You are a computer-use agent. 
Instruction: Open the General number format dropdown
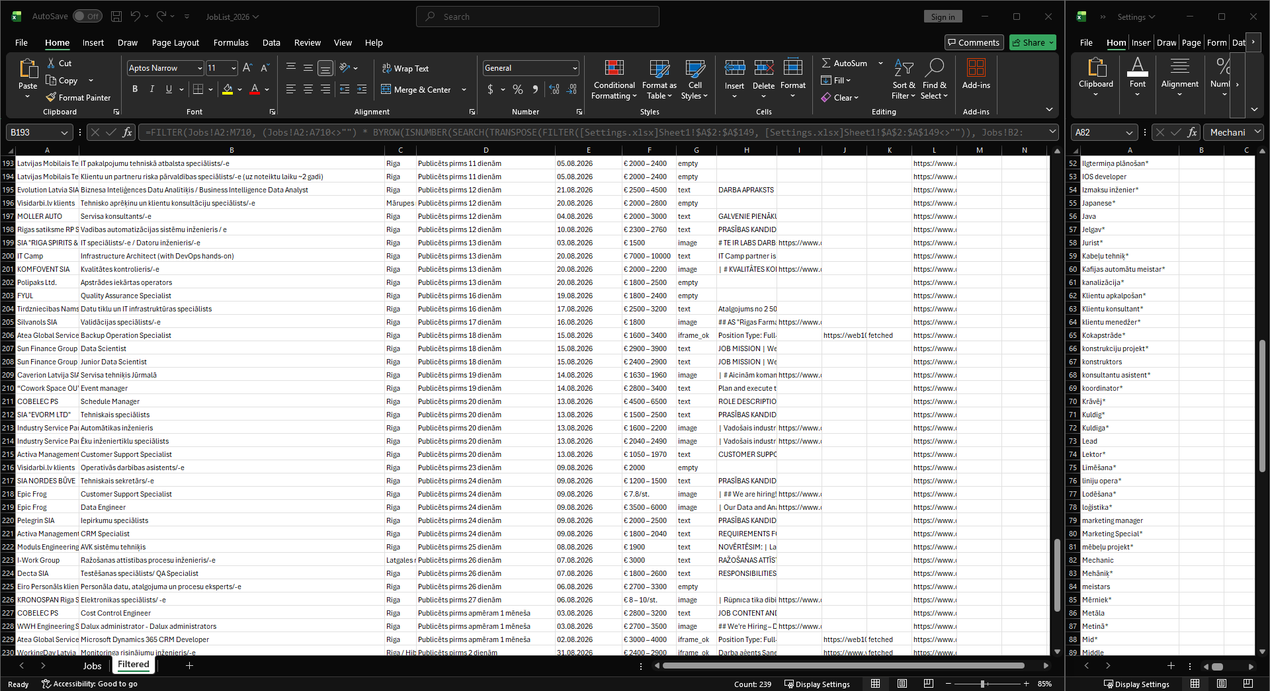tap(575, 68)
